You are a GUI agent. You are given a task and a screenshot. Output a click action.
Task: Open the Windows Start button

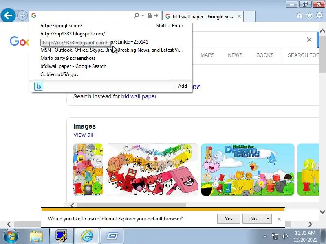click(x=11, y=236)
